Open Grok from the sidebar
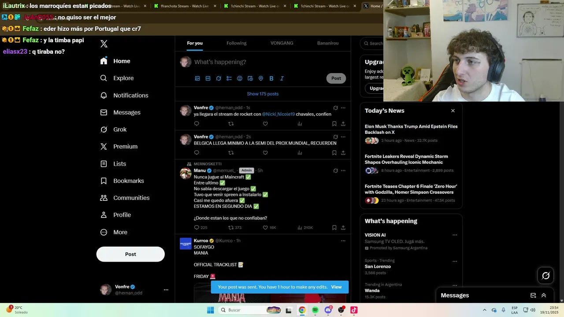This screenshot has height=317, width=564. tap(114, 129)
